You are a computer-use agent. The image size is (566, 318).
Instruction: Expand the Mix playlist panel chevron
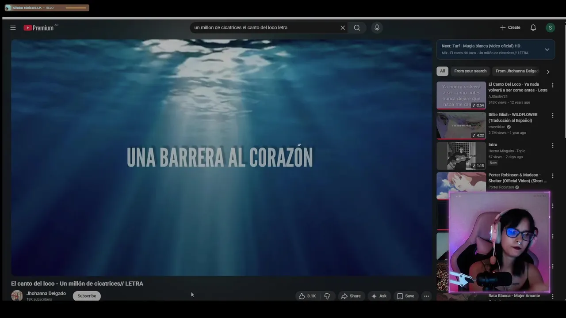click(x=547, y=49)
